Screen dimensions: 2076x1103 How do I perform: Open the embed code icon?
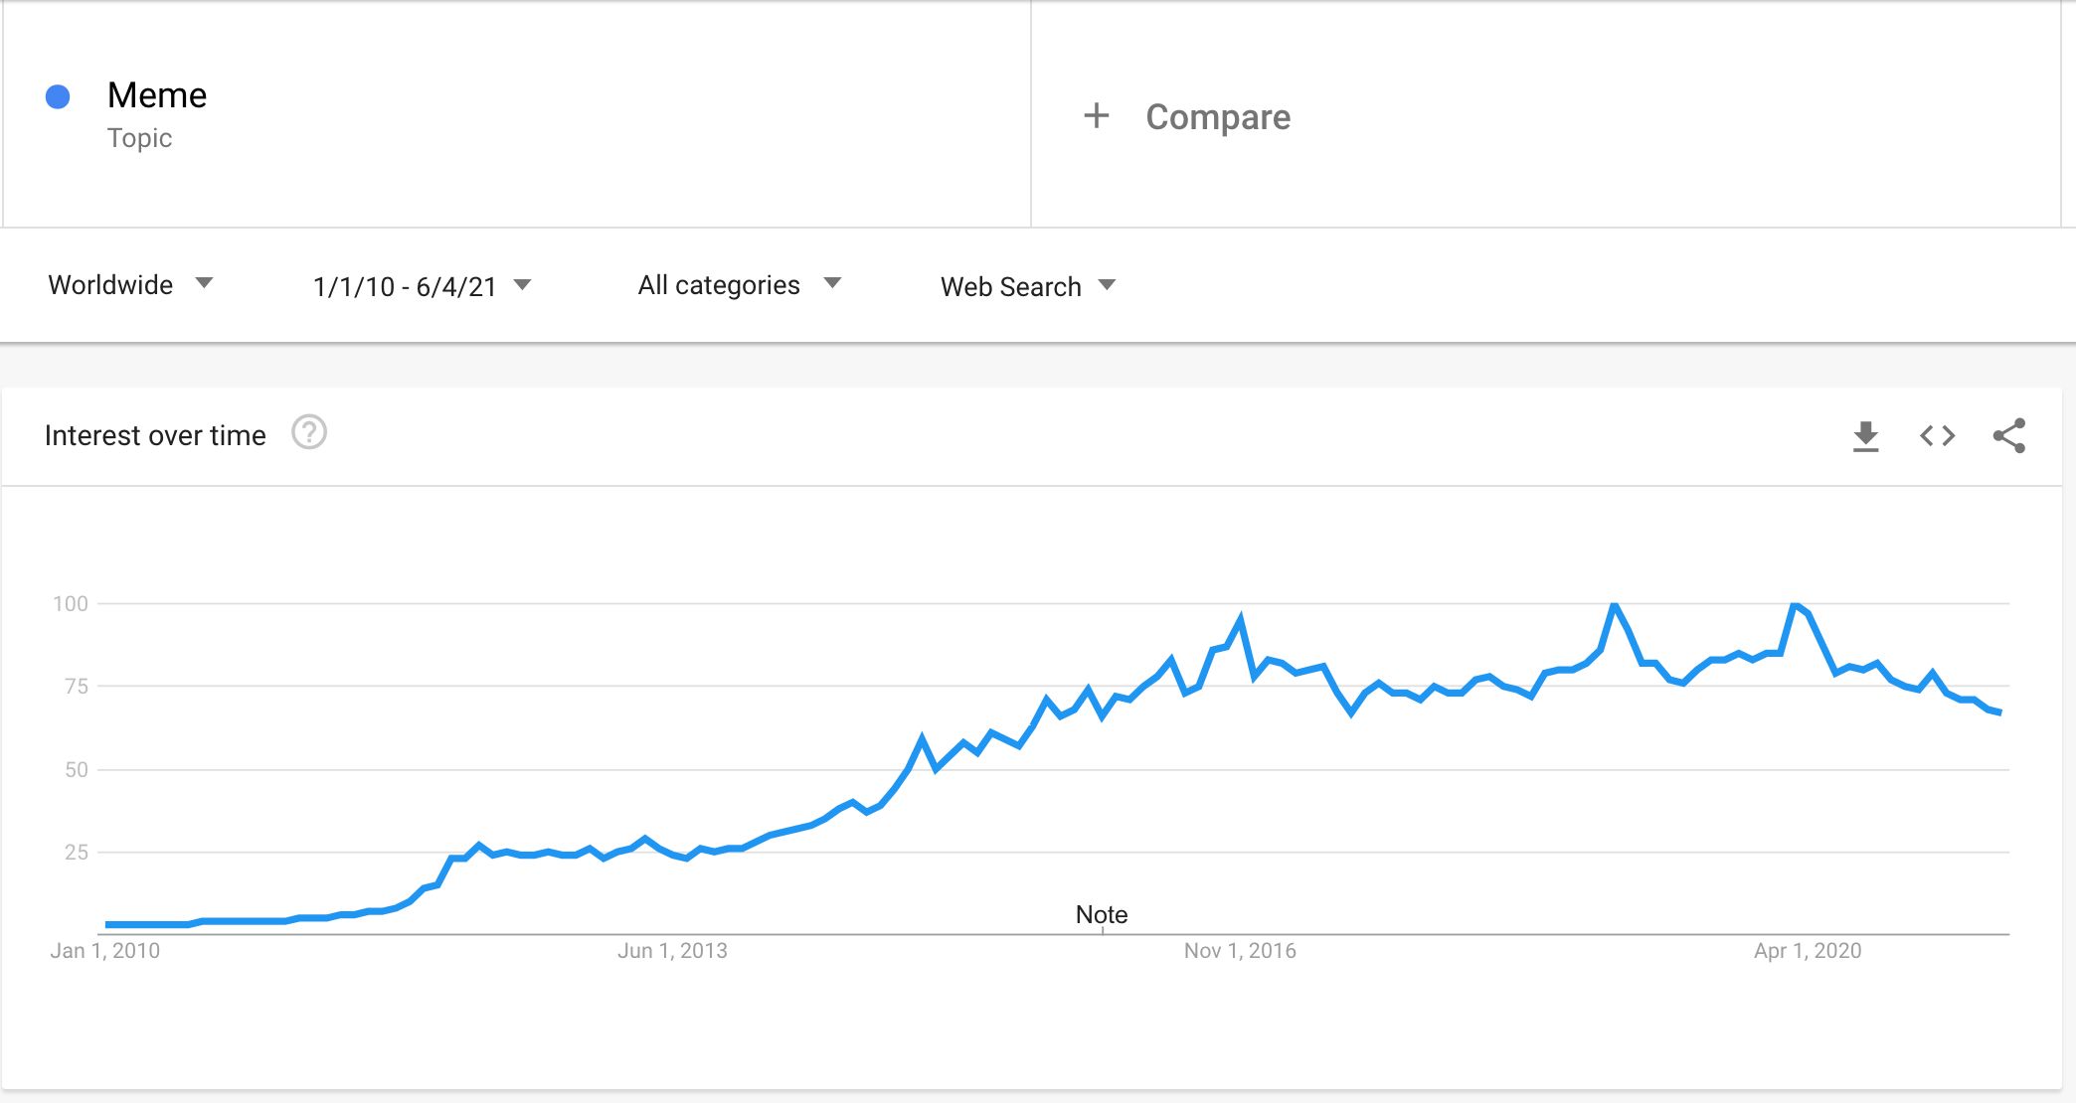(x=1937, y=436)
